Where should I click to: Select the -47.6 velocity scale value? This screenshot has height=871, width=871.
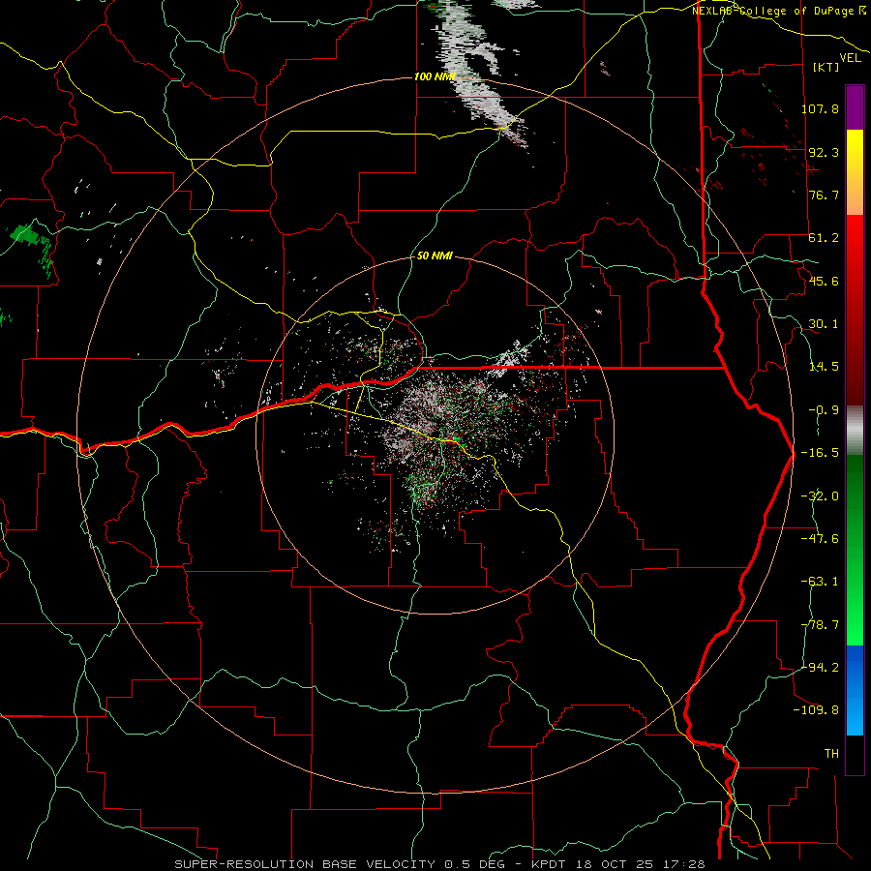tap(820, 539)
